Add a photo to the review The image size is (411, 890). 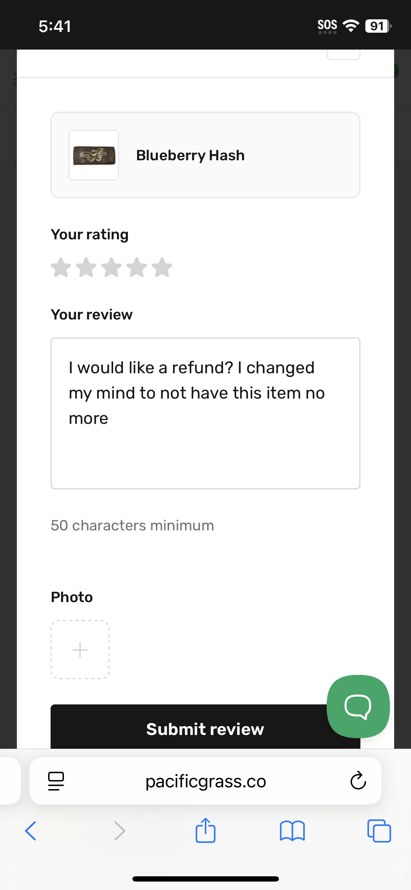[x=80, y=650]
